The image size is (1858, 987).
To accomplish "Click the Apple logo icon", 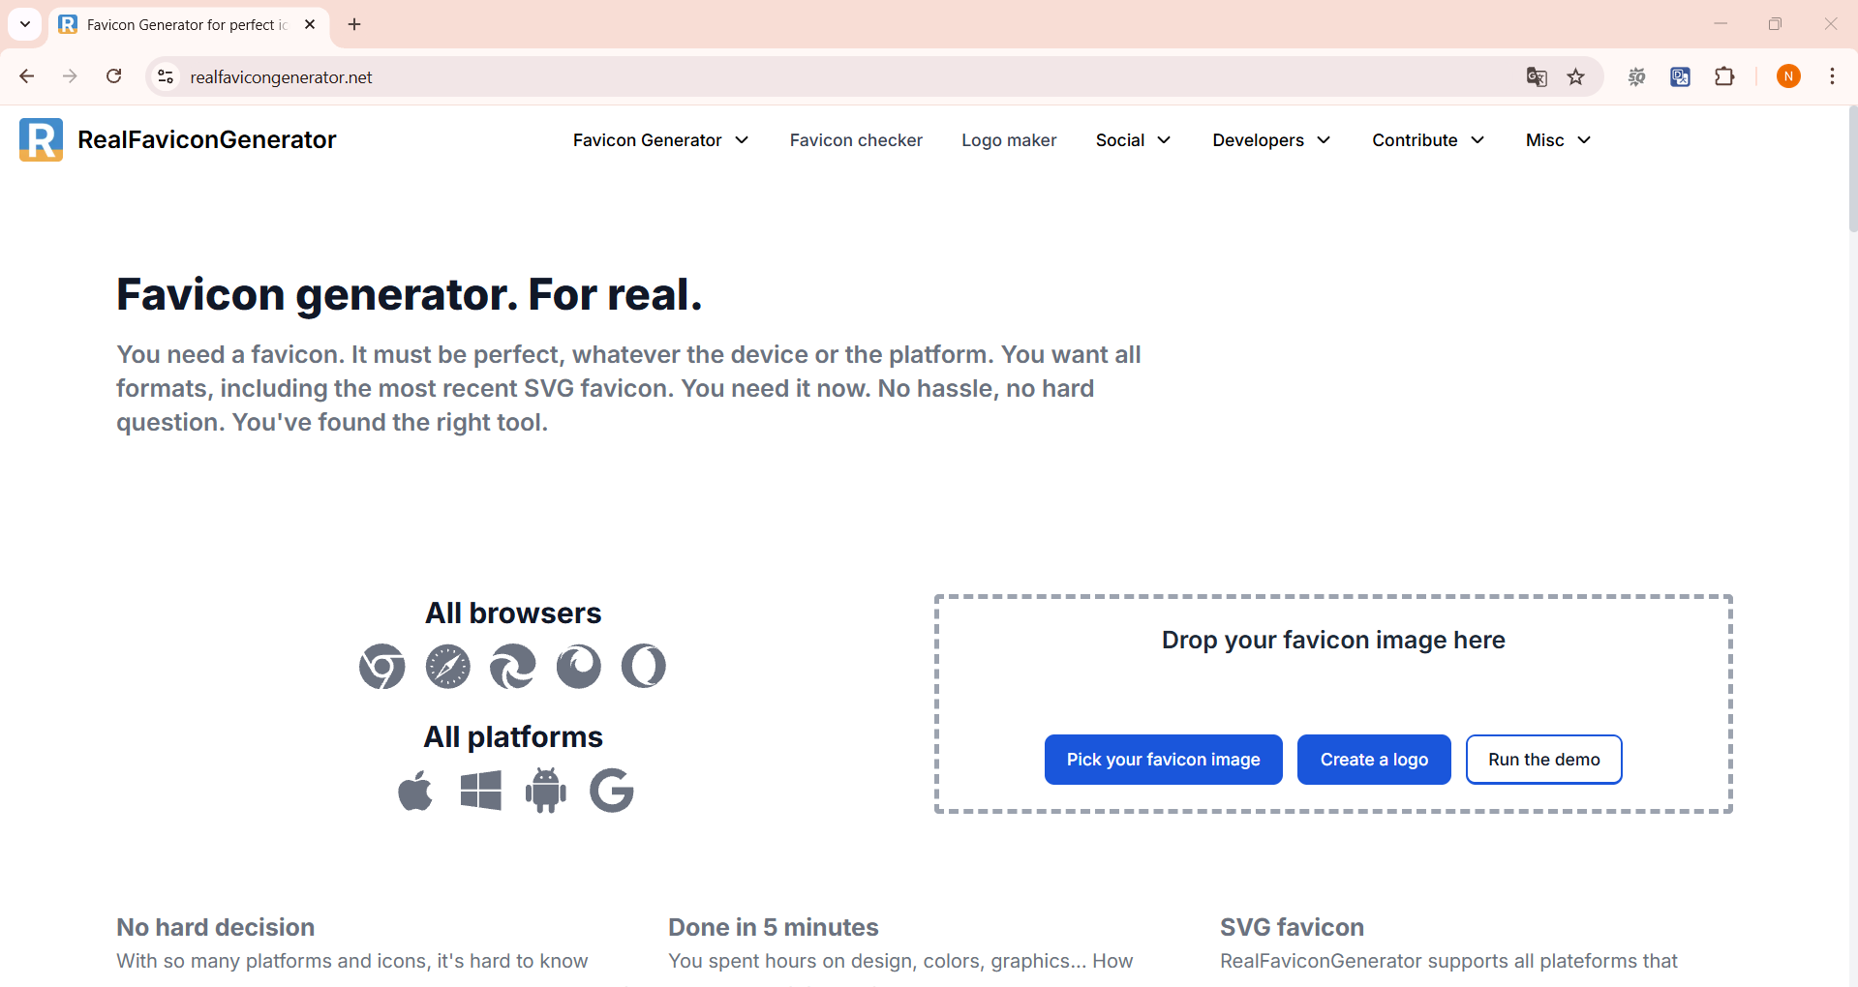I will 415,791.
